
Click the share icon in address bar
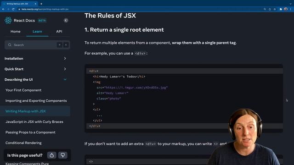tap(270, 9)
